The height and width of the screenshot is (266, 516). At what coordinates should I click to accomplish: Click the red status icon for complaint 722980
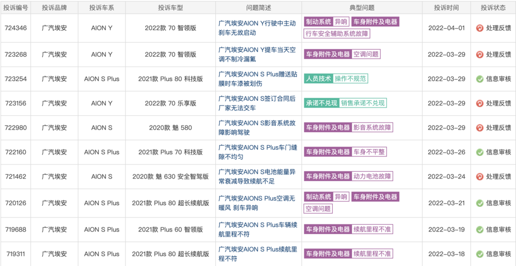click(480, 128)
